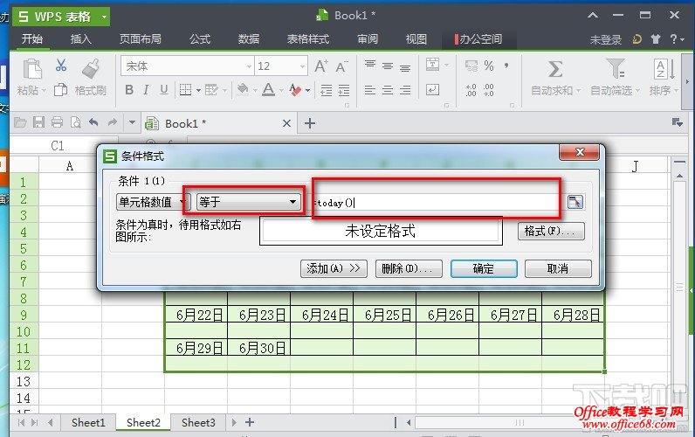
Task: Open the 单元格数值 condition type dropdown
Action: 153,202
